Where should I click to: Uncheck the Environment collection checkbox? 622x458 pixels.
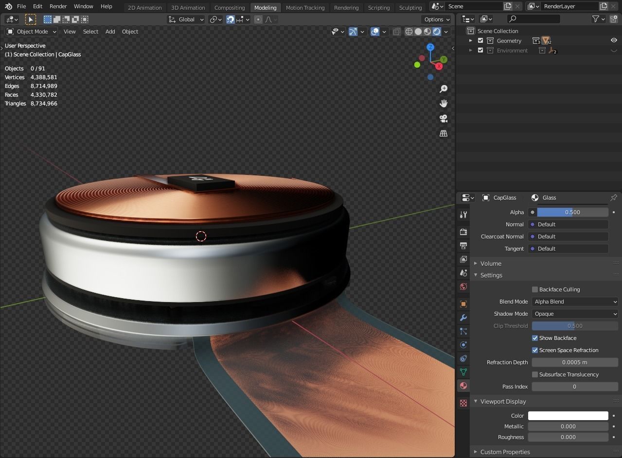480,50
